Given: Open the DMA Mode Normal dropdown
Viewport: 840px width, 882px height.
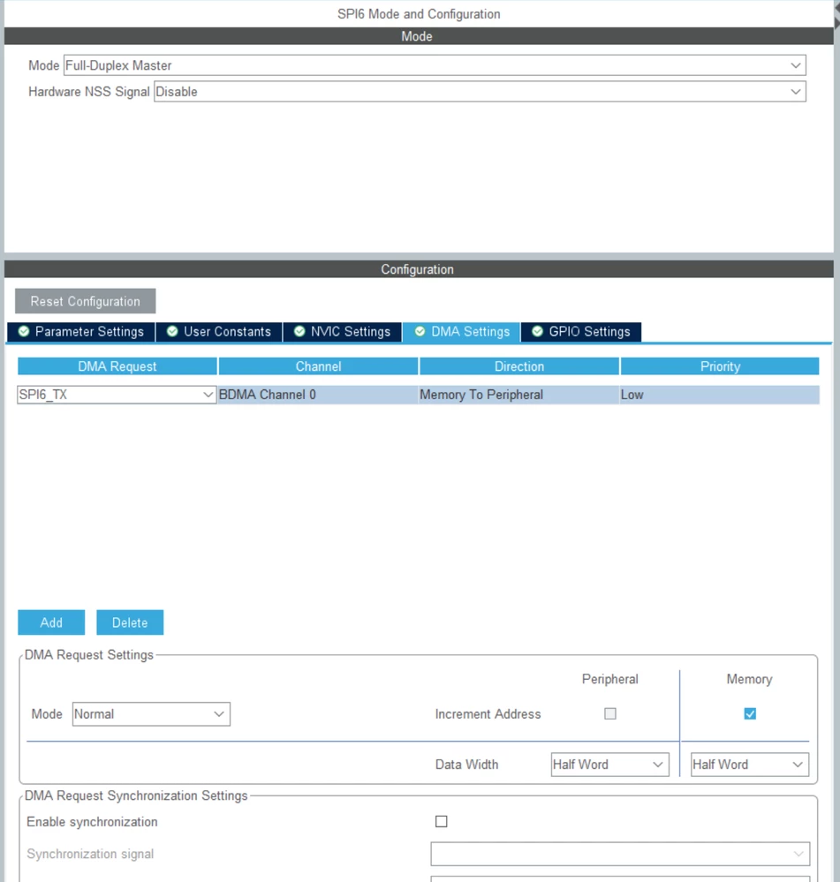Looking at the screenshot, I should click(x=151, y=714).
